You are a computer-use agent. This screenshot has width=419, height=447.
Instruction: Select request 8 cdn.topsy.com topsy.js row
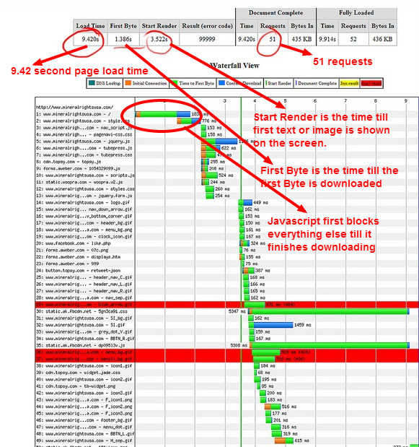227,162
